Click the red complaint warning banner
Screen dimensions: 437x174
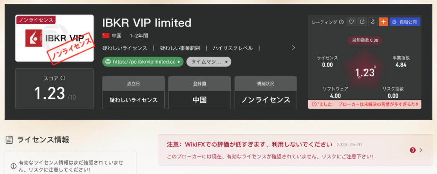pos(364,104)
